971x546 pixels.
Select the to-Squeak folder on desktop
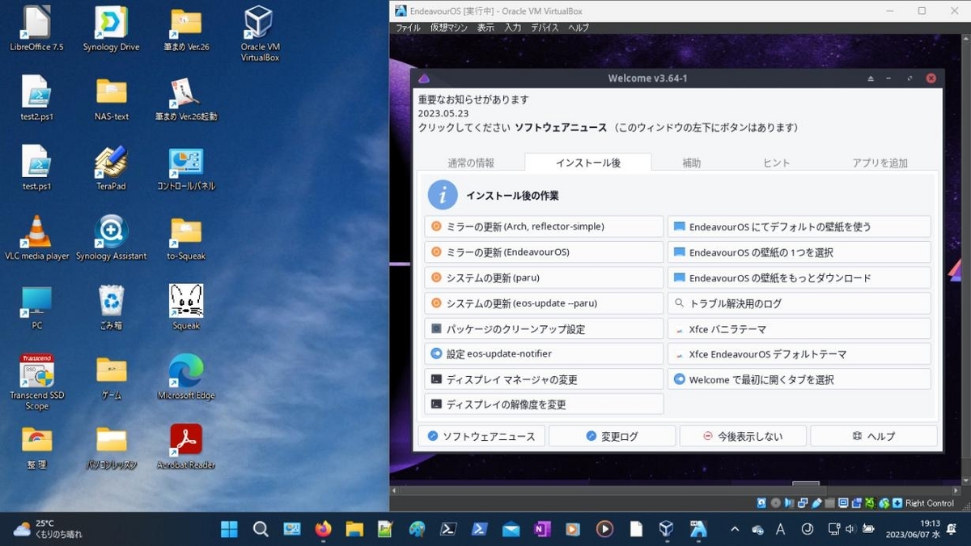186,238
